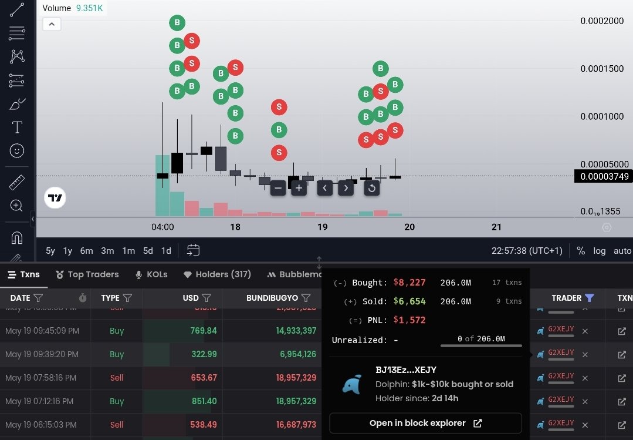Open transaction link for the 07:58:16 PM row

point(622,378)
